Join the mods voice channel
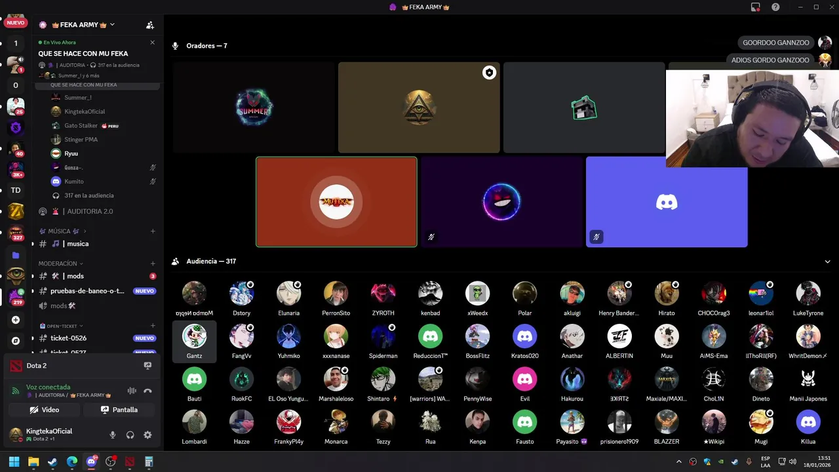839x472 pixels. 96,305
